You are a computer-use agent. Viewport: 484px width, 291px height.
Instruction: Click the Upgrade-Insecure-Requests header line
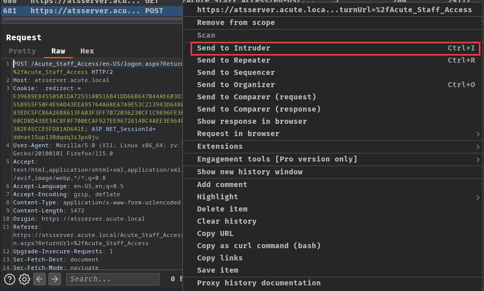(x=63, y=251)
